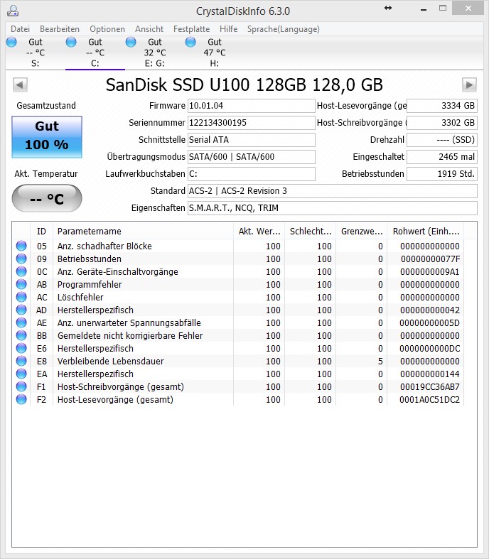This screenshot has width=489, height=559.
Task: Click the Grenzwe... column header
Action: coord(362,231)
